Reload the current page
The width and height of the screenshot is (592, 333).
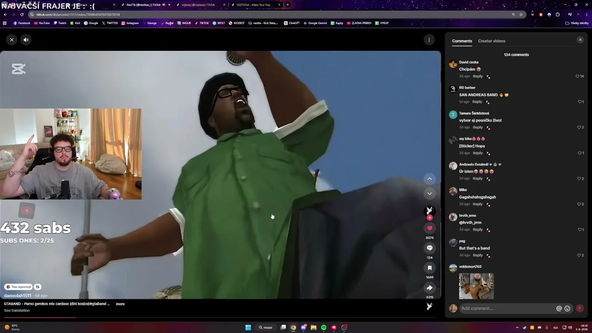(22, 14)
